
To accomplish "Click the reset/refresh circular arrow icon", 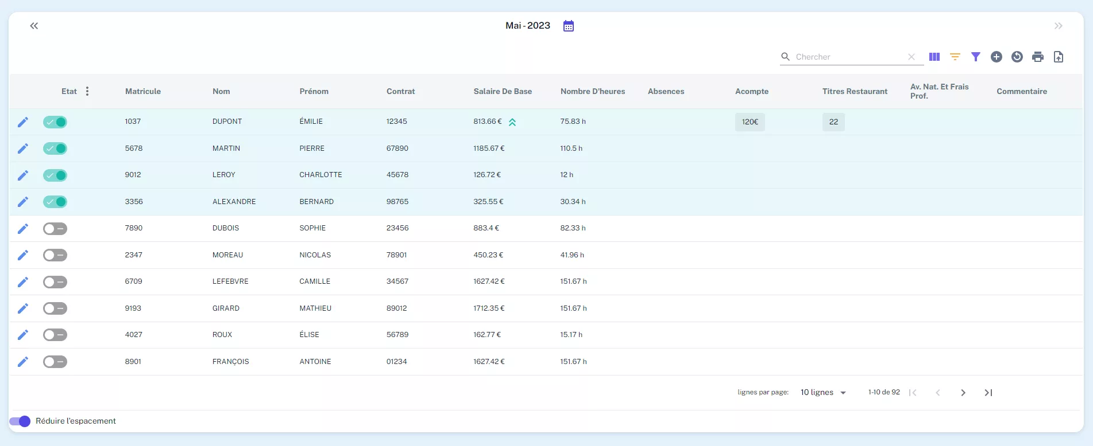I will [x=1017, y=57].
